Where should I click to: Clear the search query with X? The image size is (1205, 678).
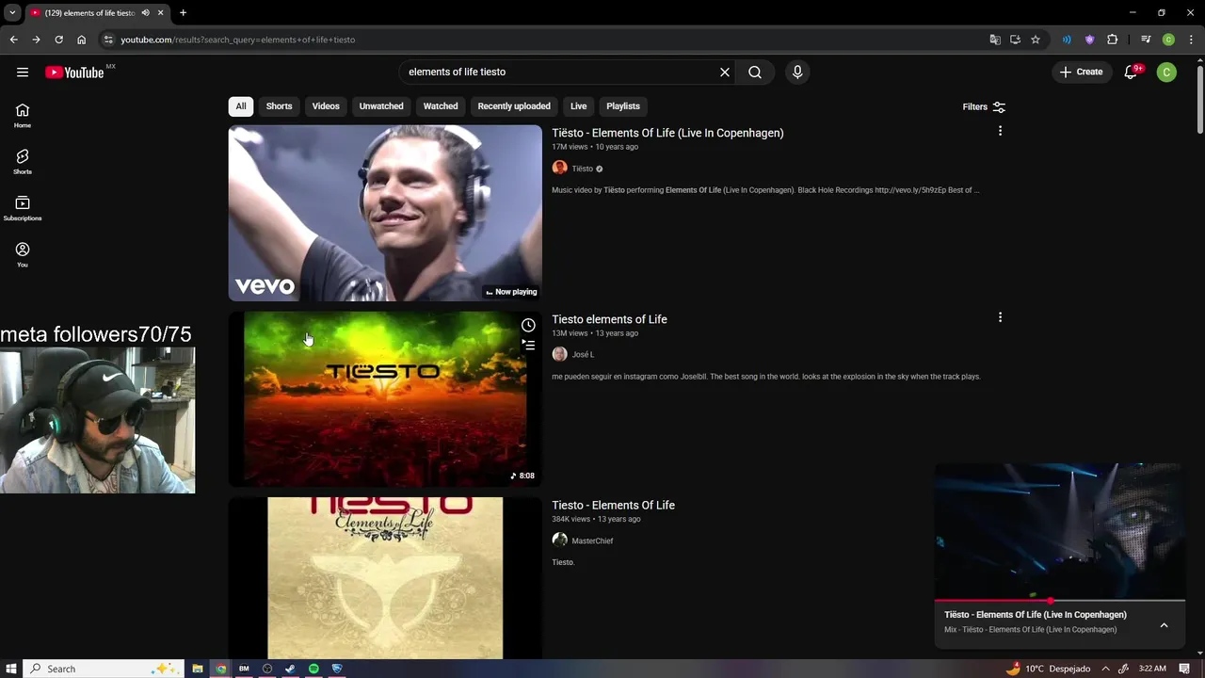click(x=725, y=72)
